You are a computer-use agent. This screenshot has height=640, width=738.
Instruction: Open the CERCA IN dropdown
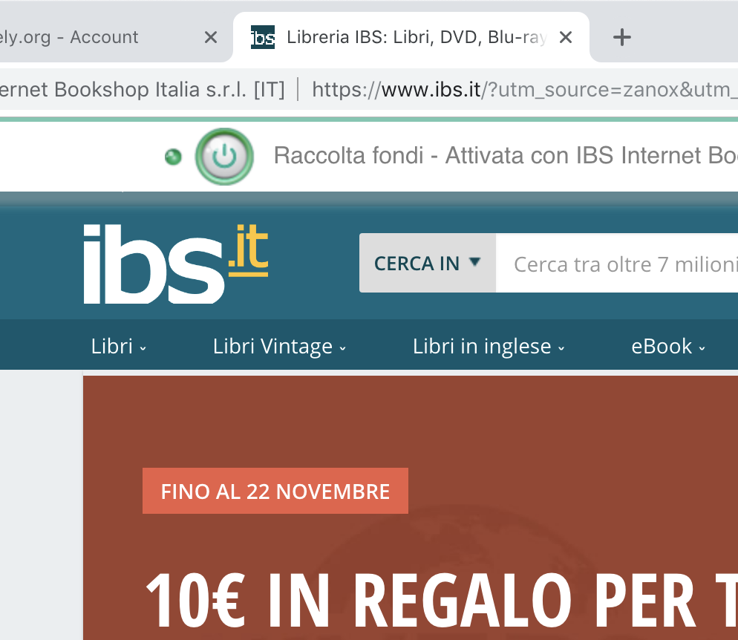point(428,263)
